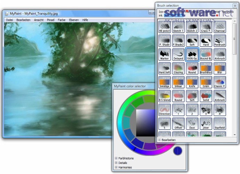Open the Pinsel menu

51,20
